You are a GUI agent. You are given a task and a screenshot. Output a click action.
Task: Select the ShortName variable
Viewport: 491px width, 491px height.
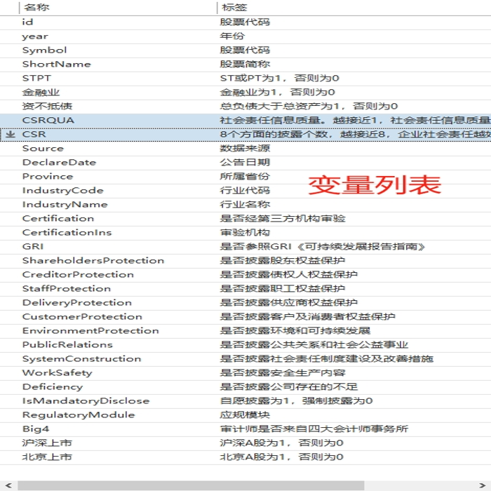[57, 65]
